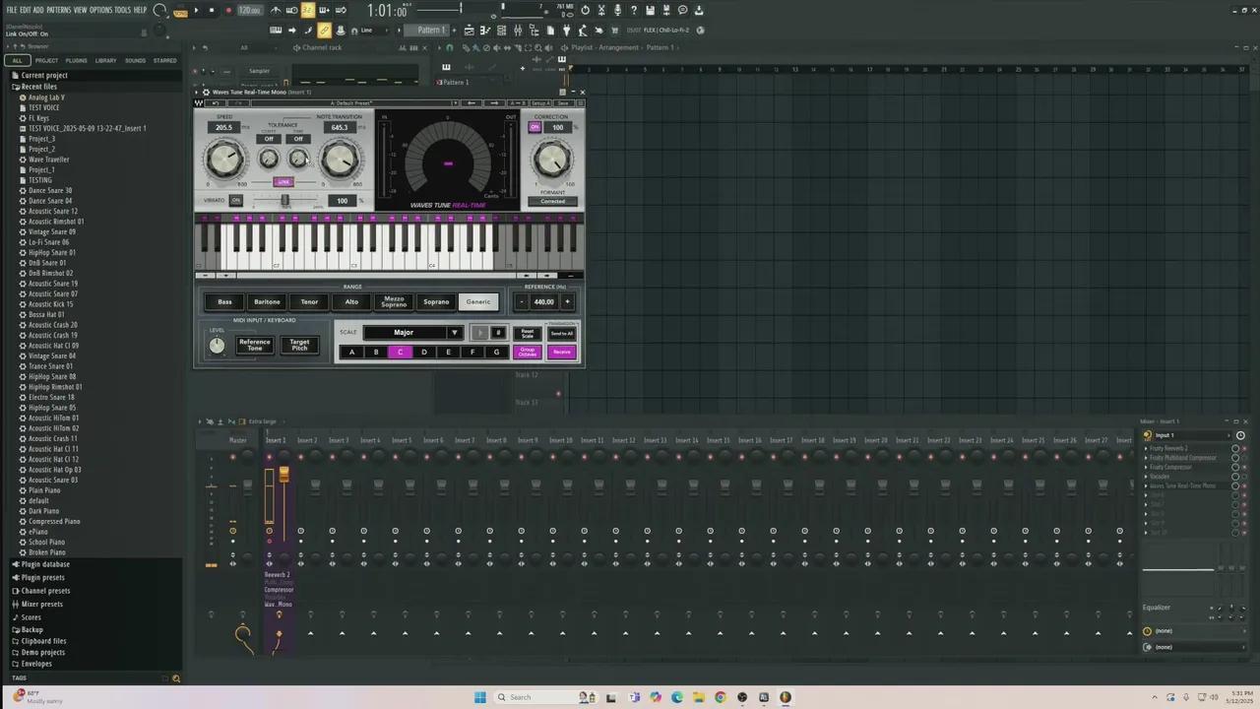Toggle the Vibrato ON button
The width and height of the screenshot is (1260, 709).
tap(235, 201)
